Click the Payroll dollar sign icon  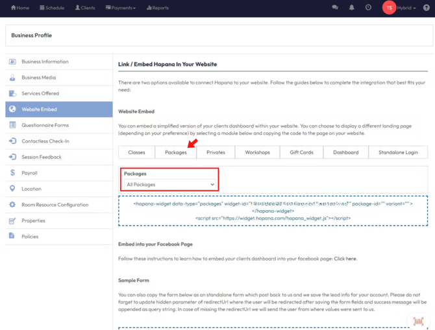click(x=12, y=173)
